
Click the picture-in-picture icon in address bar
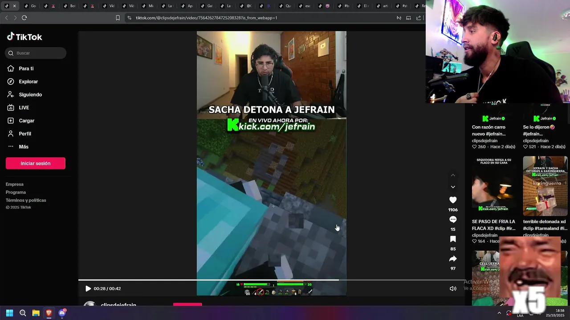click(408, 18)
